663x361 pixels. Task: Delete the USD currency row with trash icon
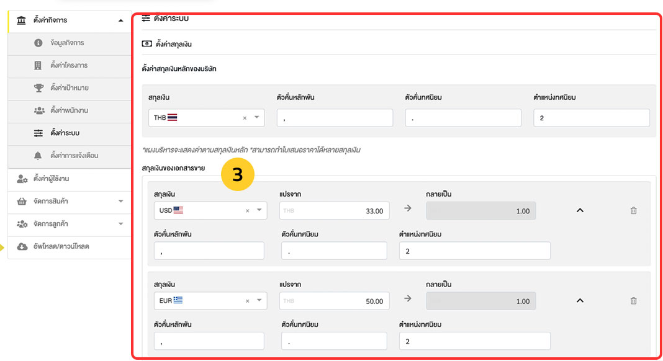(x=633, y=210)
